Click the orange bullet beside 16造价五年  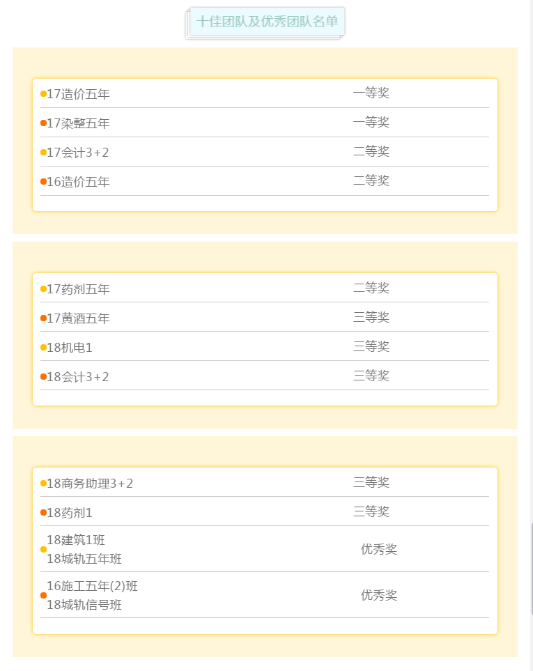[x=43, y=182]
